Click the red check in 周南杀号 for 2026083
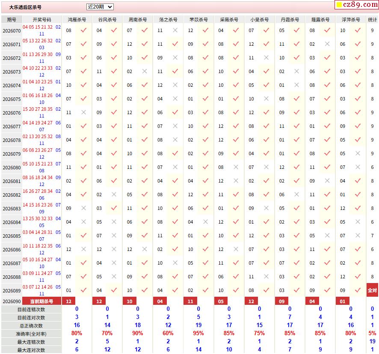The height and width of the screenshot is (354, 379). tap(144, 208)
